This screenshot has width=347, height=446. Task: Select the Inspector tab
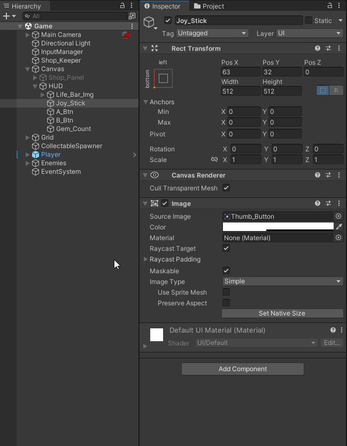(164, 6)
